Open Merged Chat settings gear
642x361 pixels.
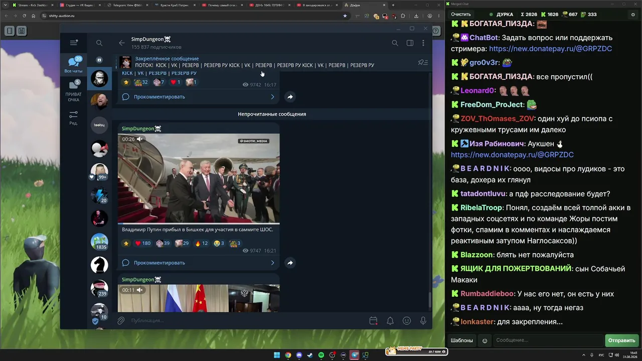click(x=633, y=15)
